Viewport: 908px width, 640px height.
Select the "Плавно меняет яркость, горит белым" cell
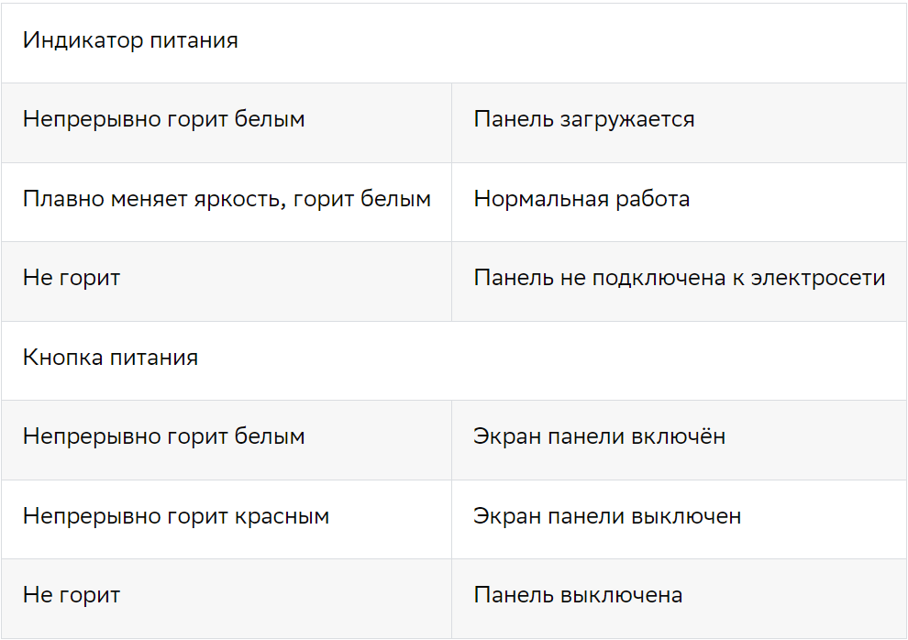tap(227, 200)
